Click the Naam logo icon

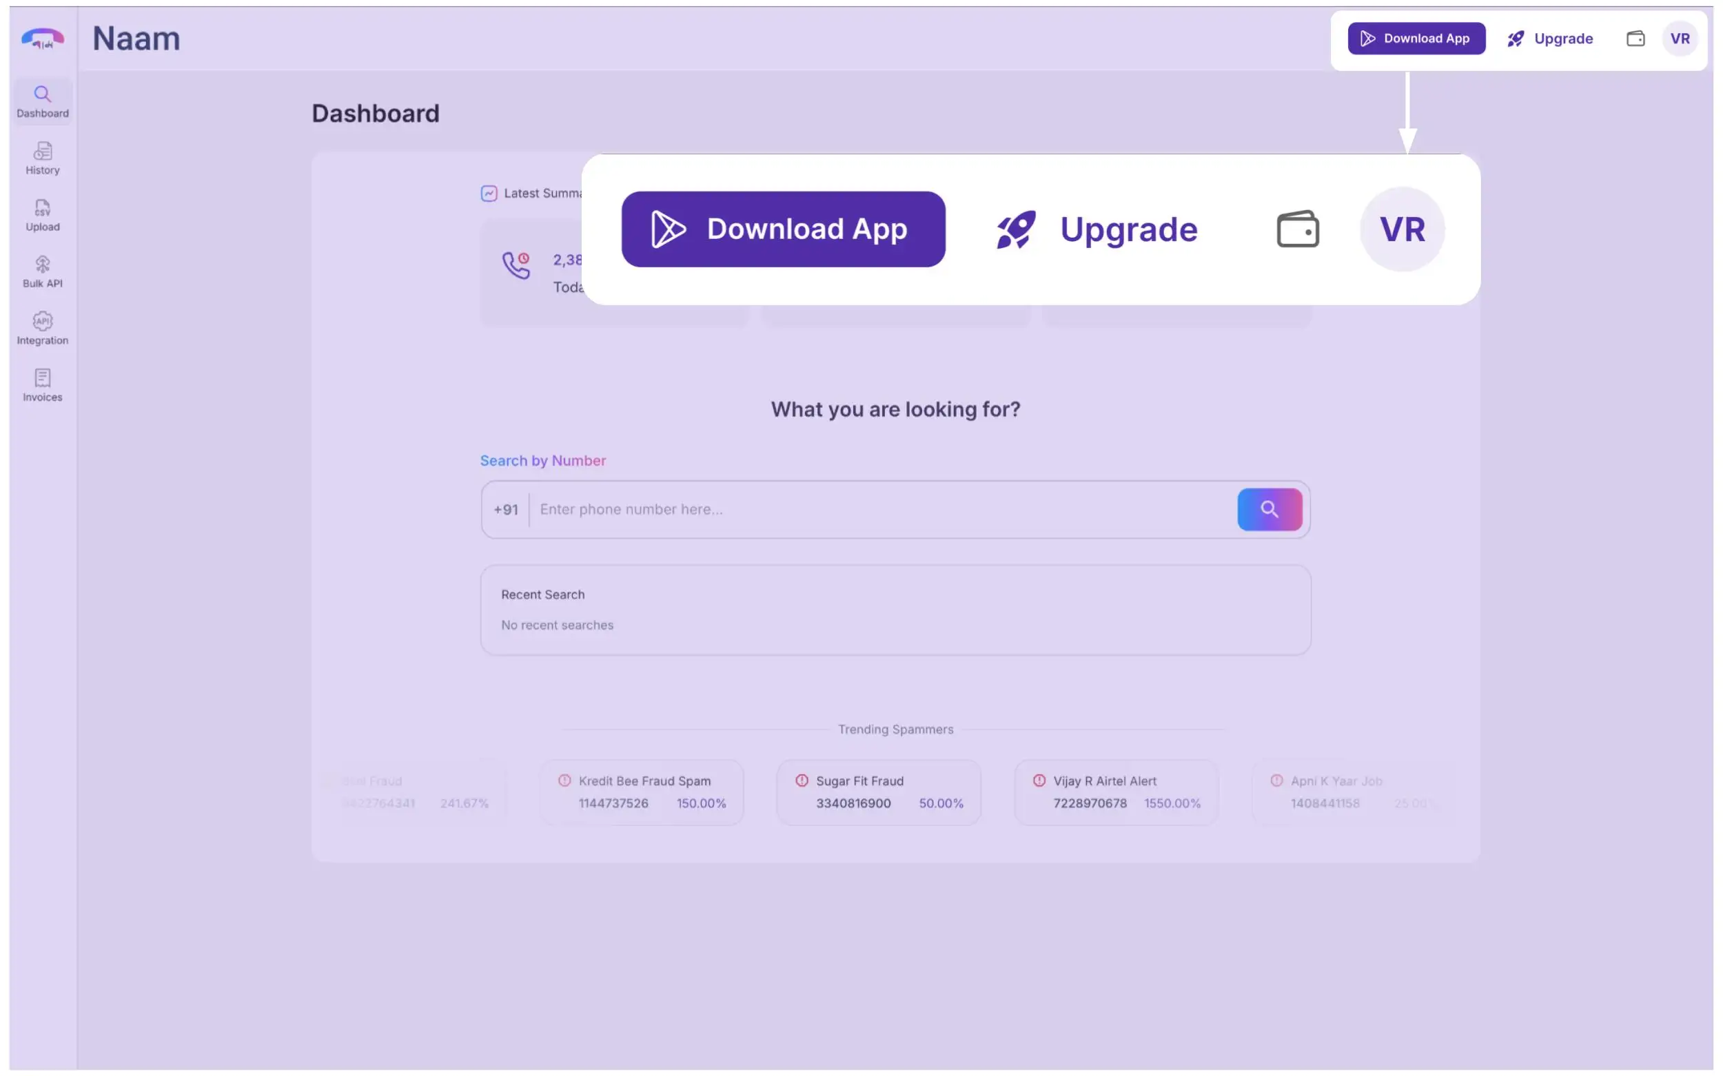tap(42, 39)
